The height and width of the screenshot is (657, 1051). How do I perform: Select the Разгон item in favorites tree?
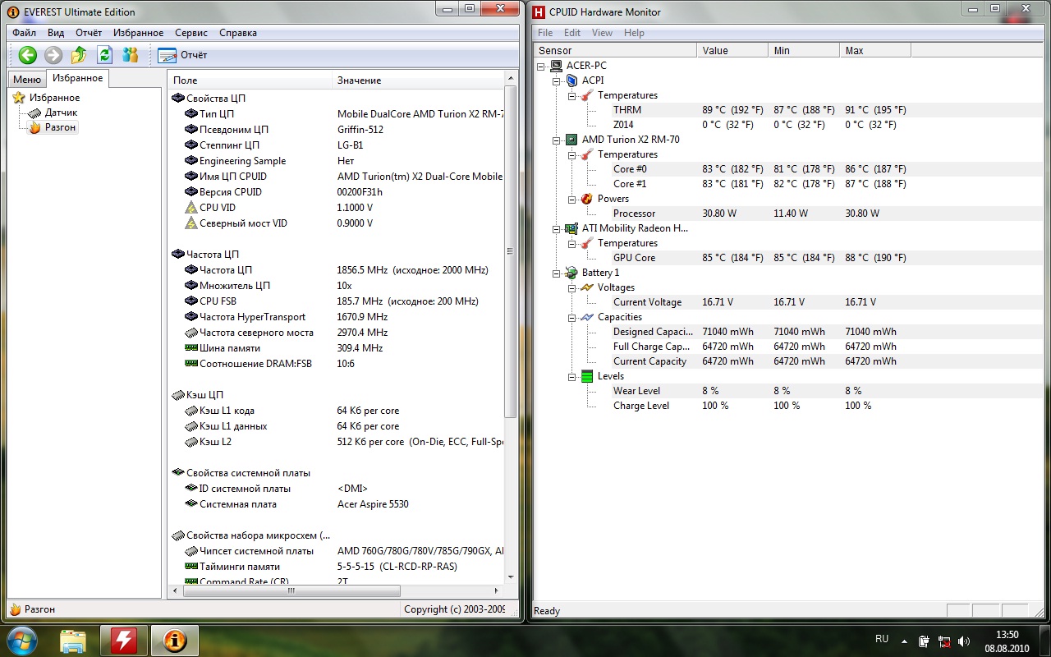[x=60, y=127]
